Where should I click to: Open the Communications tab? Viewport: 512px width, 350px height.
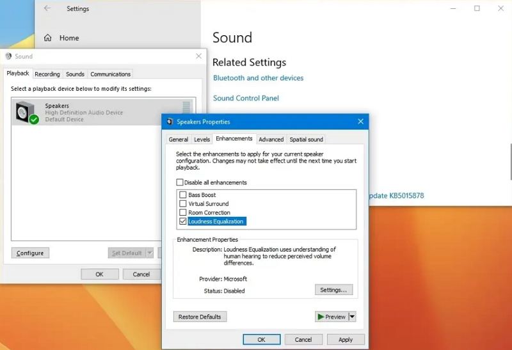click(x=110, y=74)
